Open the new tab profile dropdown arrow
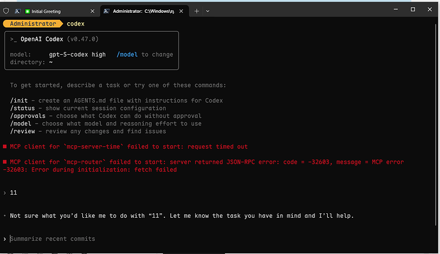This screenshot has height=254, width=440. point(208,11)
